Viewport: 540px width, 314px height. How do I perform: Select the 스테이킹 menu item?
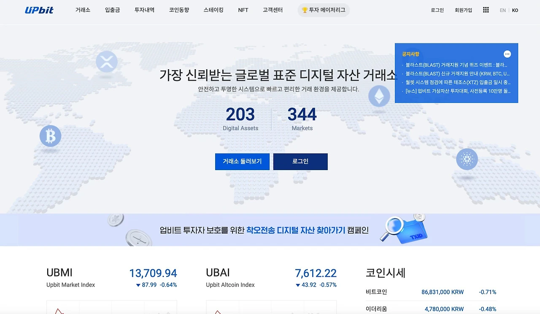pyautogui.click(x=213, y=10)
